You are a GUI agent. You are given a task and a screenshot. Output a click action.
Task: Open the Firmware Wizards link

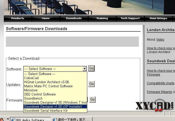tap(159, 92)
